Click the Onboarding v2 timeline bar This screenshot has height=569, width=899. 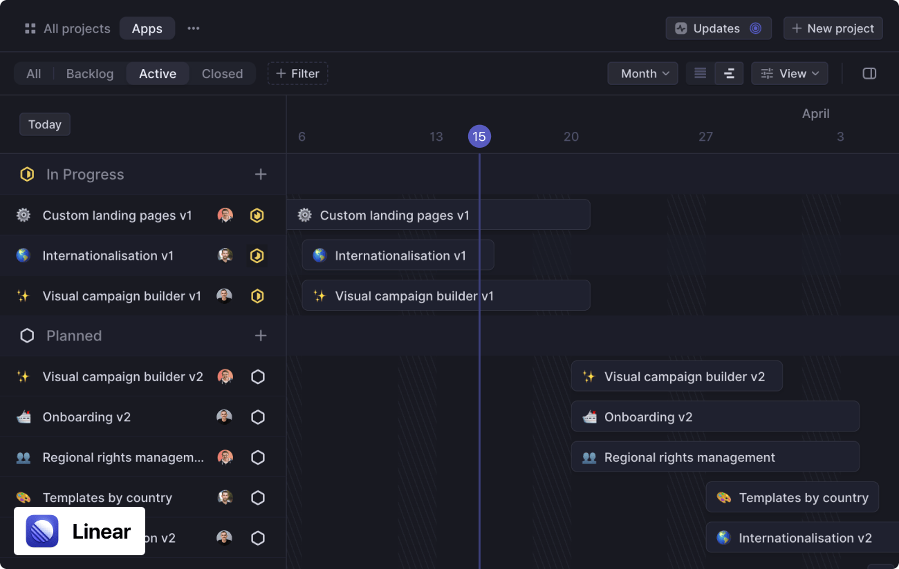coord(715,417)
